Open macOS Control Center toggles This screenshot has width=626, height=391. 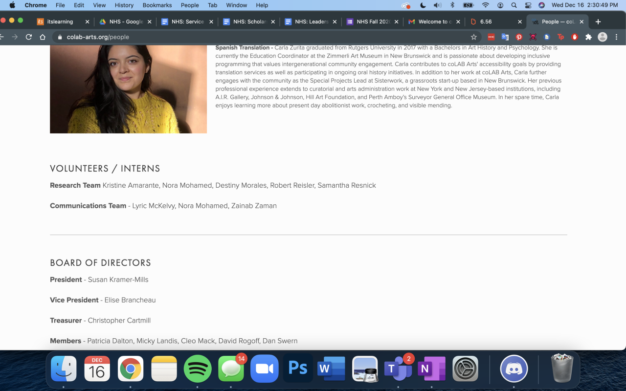[x=528, y=5]
